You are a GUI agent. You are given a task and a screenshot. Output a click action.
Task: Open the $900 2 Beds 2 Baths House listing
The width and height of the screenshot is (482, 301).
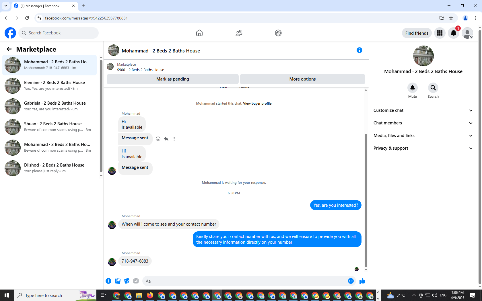141,70
